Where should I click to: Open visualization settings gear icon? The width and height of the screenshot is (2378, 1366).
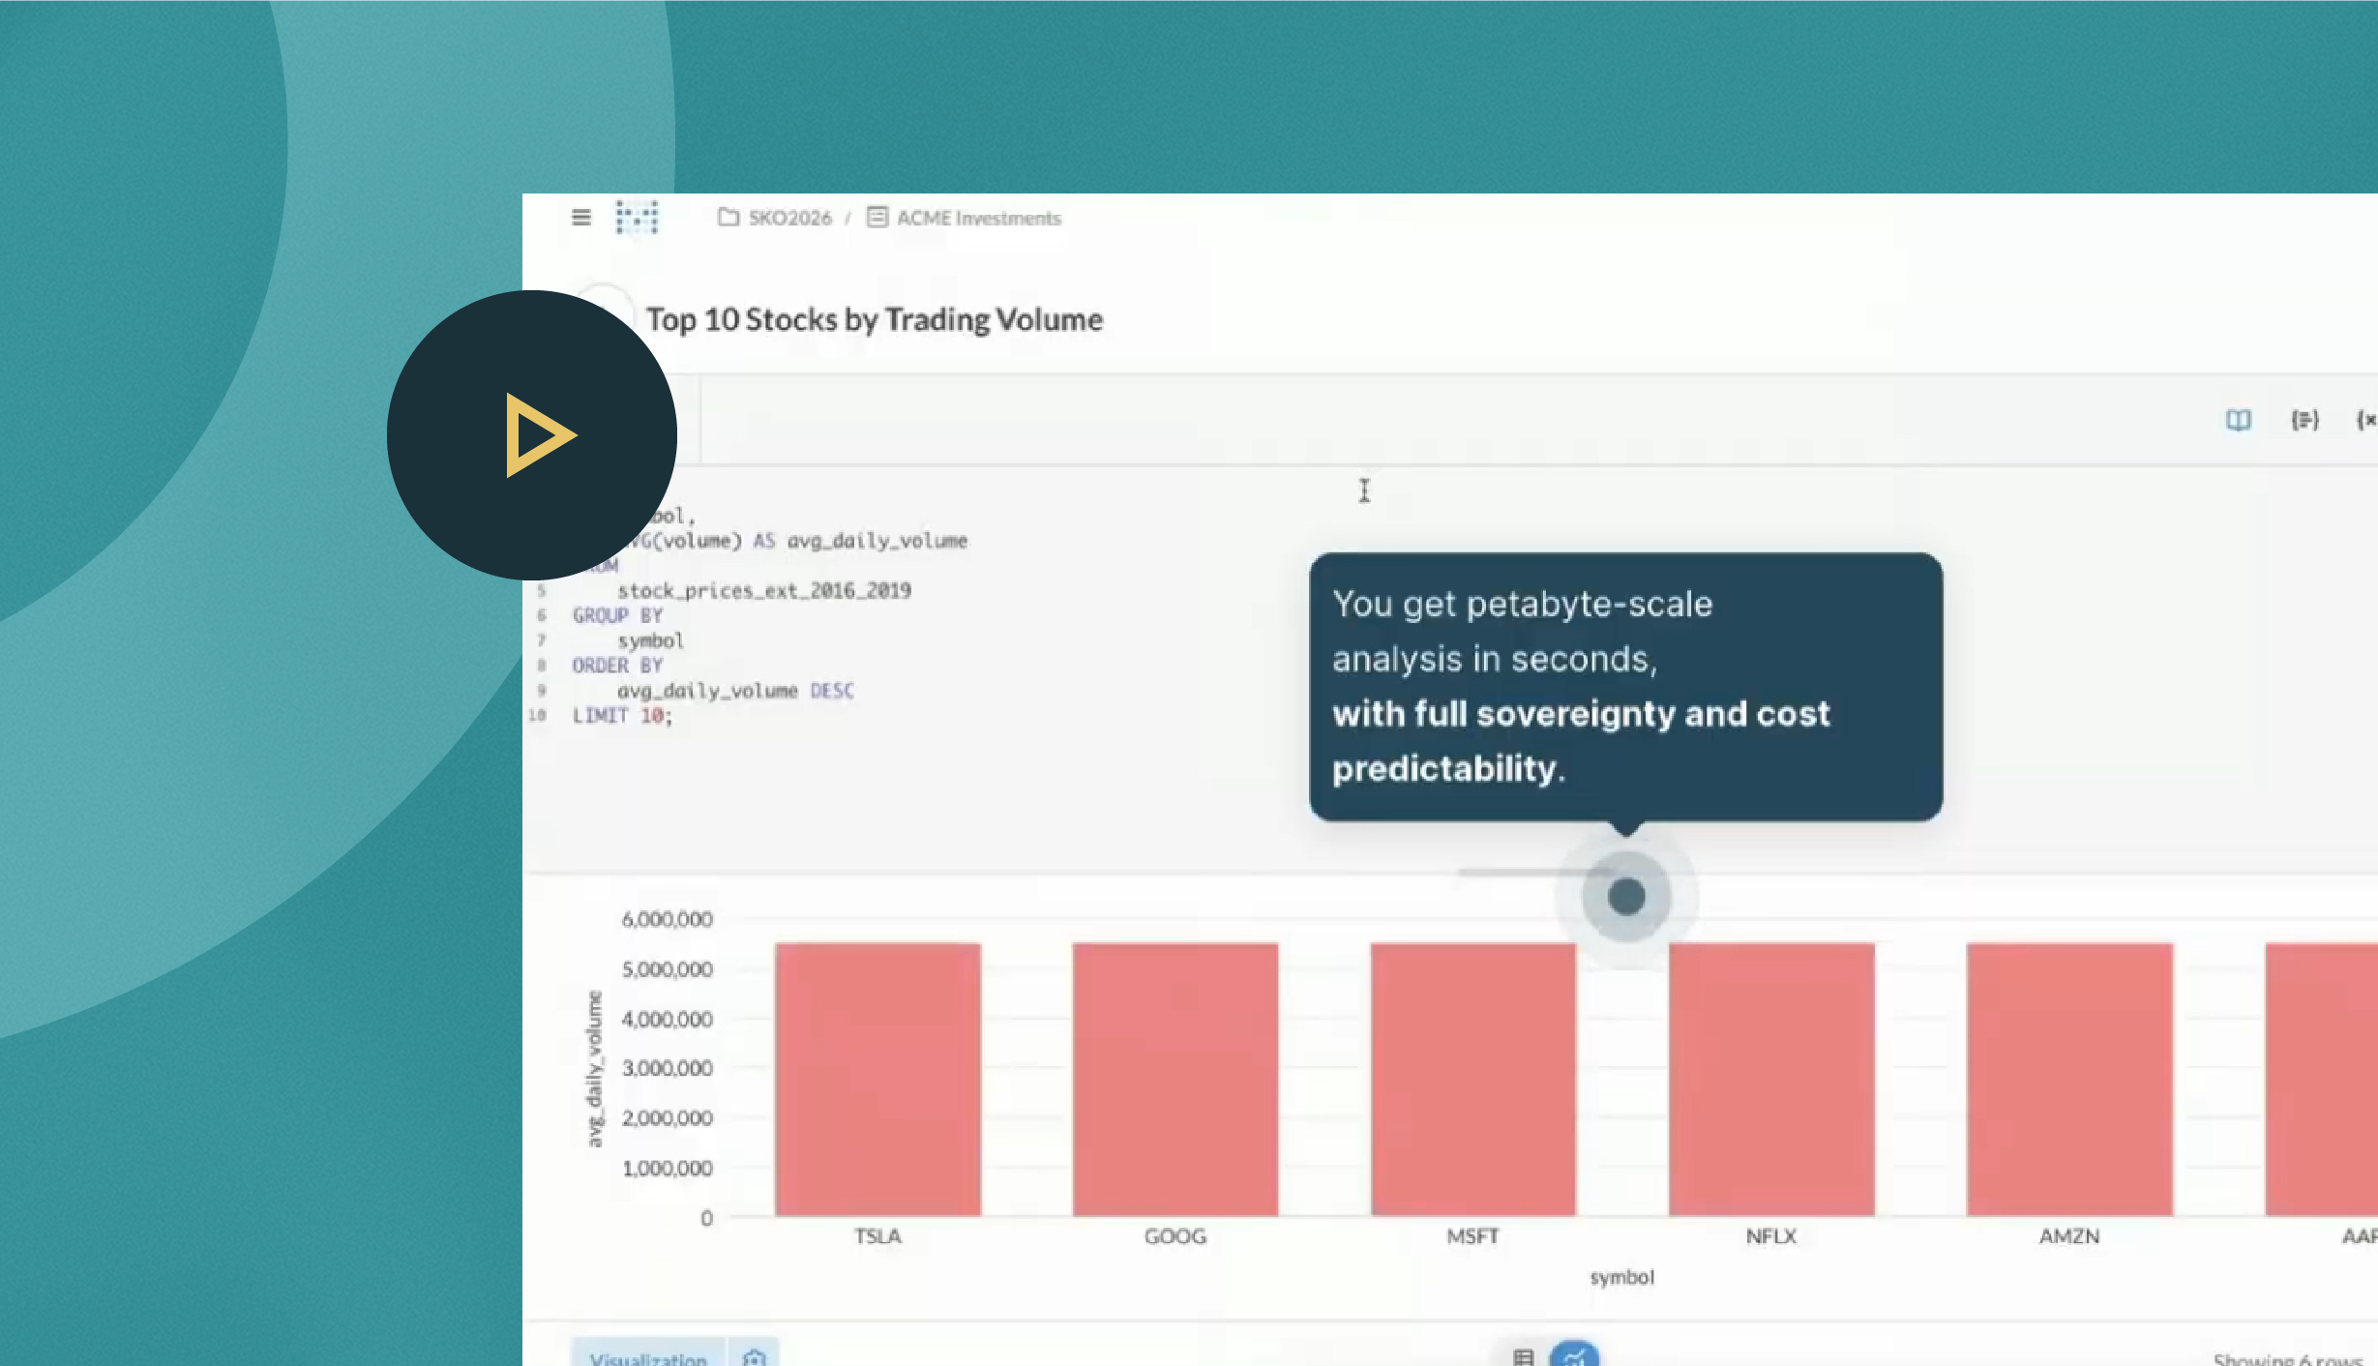click(755, 1356)
